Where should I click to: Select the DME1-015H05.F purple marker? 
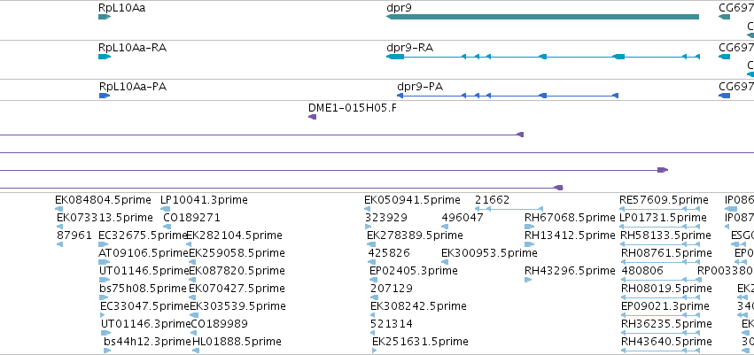click(312, 117)
